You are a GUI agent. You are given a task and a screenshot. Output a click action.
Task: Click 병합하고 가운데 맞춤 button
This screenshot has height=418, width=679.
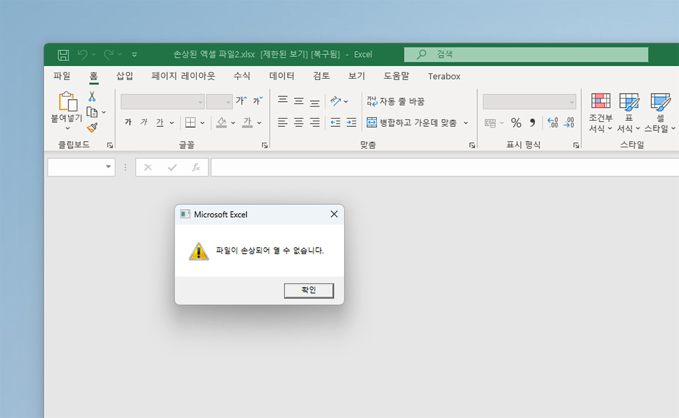412,122
